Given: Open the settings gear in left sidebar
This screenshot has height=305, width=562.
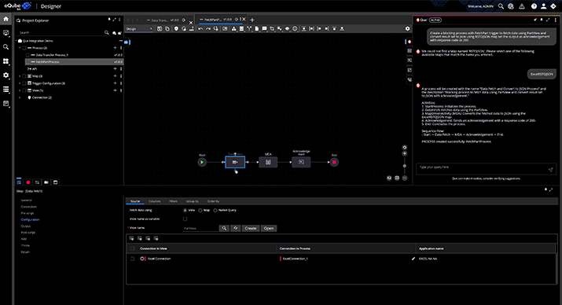Looking at the screenshot, I should click(6, 75).
